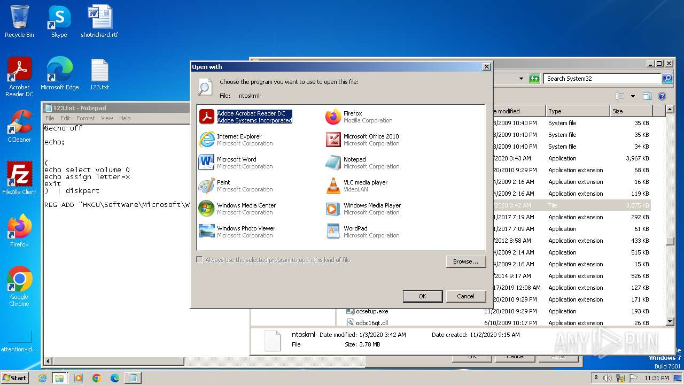Image resolution: width=684 pixels, height=385 pixels.
Task: Select Microsoft Edge desktop shortcut
Action: pos(59,74)
